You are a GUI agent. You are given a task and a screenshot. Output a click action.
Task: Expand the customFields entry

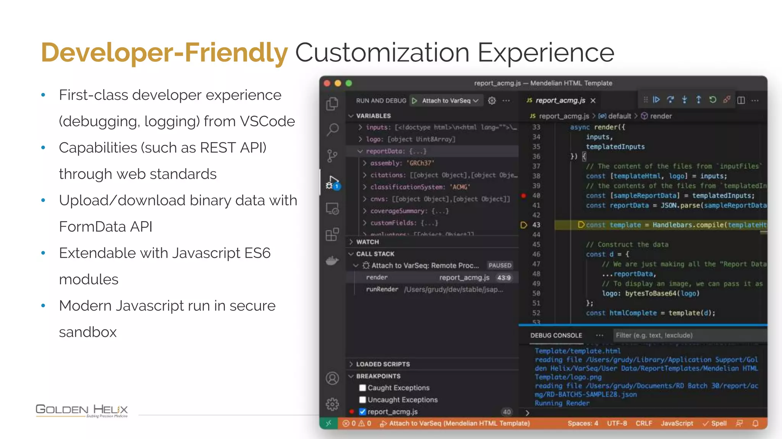click(365, 223)
